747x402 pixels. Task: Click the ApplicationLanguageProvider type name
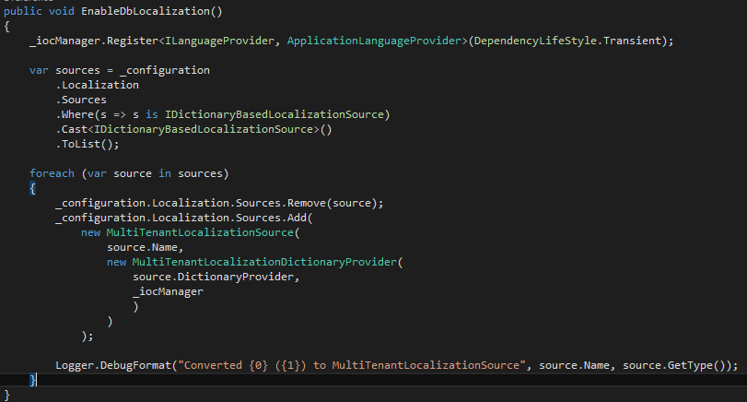tap(375, 41)
